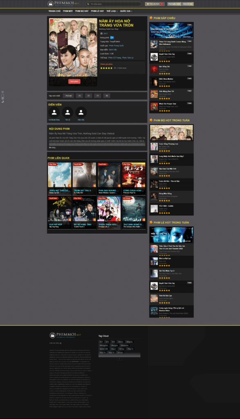The height and width of the screenshot is (419, 240).
Task: Expand the Quốc Gia dropdown menu
Action: click(x=126, y=11)
